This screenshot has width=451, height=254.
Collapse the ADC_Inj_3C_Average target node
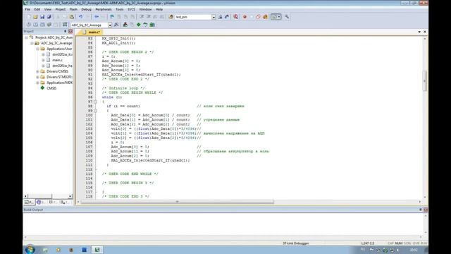tap(32, 43)
